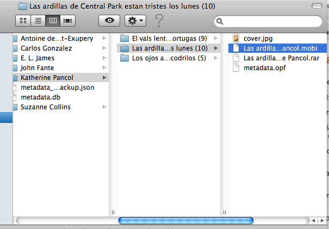The height and width of the screenshot is (229, 329).
Task: Click the horizontal scrollbar thumb
Action: coord(186,221)
